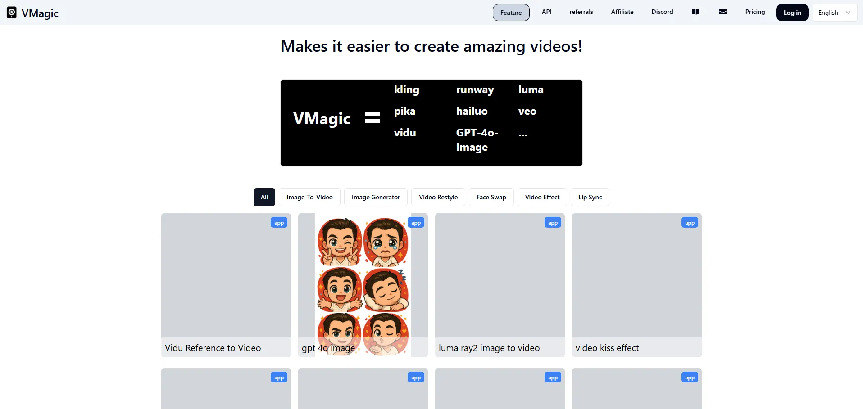Image resolution: width=863 pixels, height=409 pixels.
Task: Click the VMagic logo icon
Action: coord(12,13)
